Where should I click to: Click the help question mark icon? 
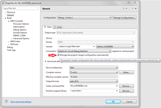click(6, 102)
